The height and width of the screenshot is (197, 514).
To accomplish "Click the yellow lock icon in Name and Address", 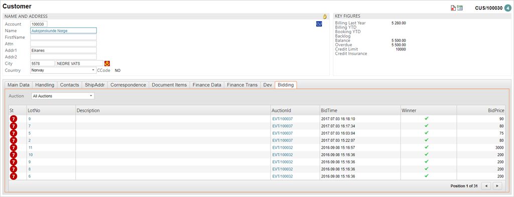I will [325, 16].
